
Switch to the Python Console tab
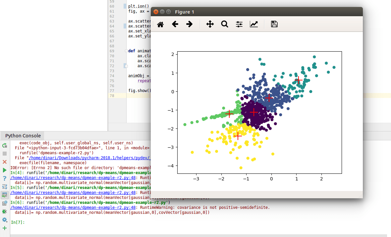[x=22, y=136]
